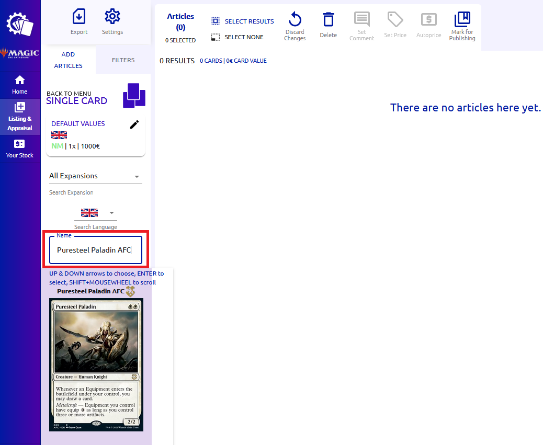Click Set Price tag icon

coord(395,19)
